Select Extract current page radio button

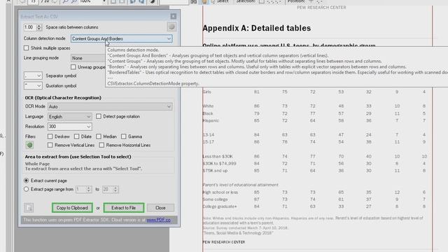pyautogui.click(x=27, y=181)
